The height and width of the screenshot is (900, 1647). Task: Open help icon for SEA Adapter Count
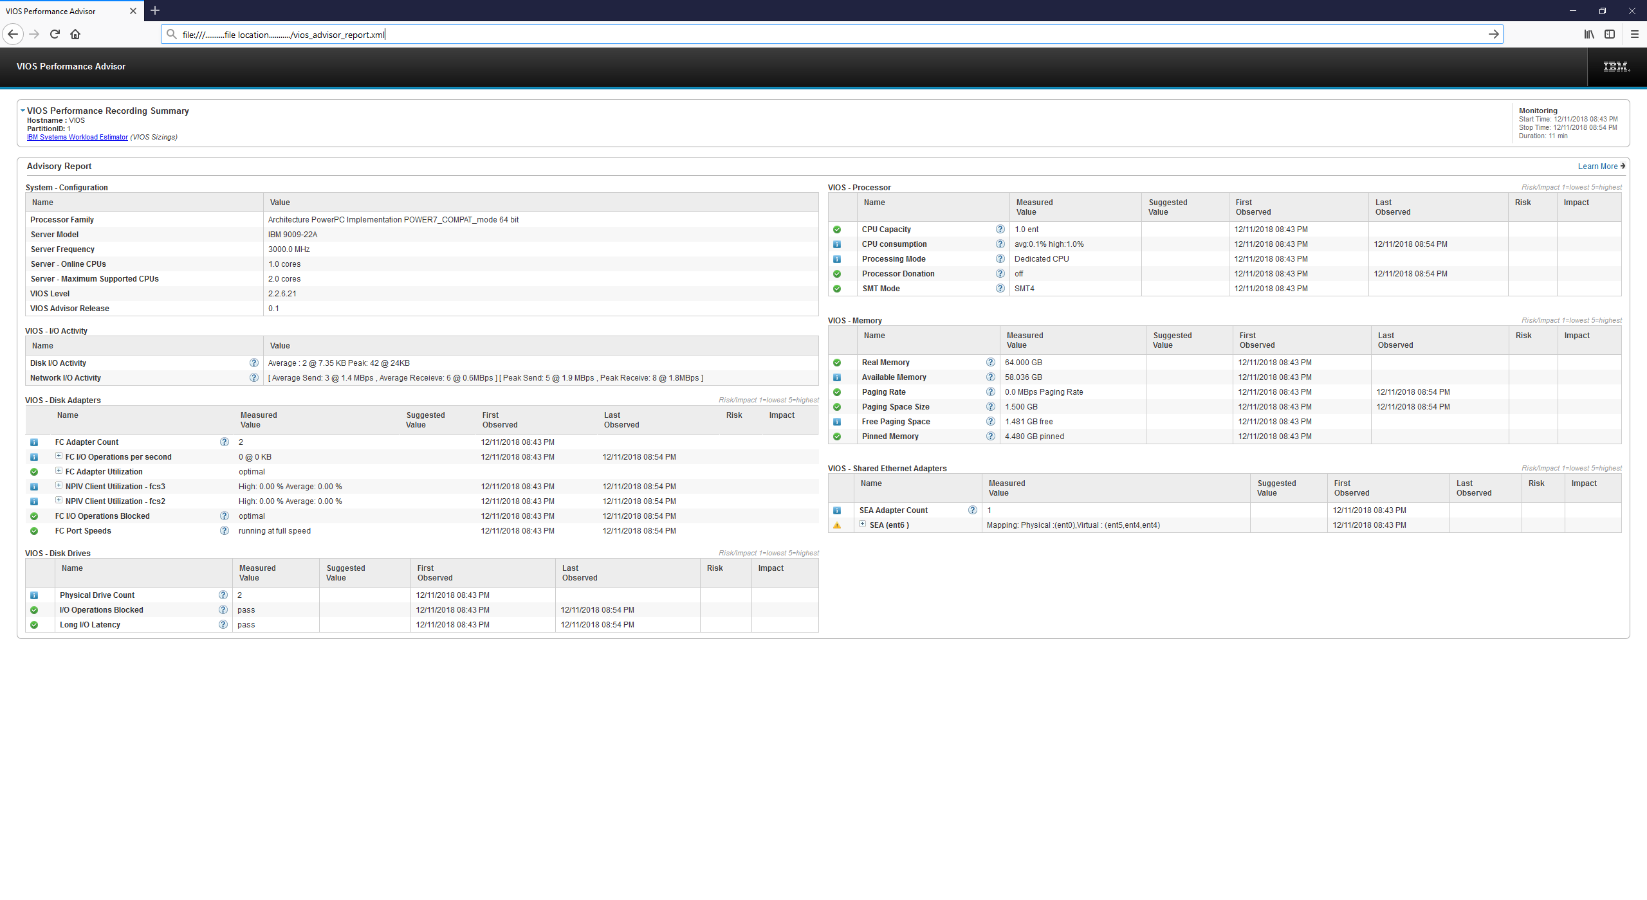[972, 510]
